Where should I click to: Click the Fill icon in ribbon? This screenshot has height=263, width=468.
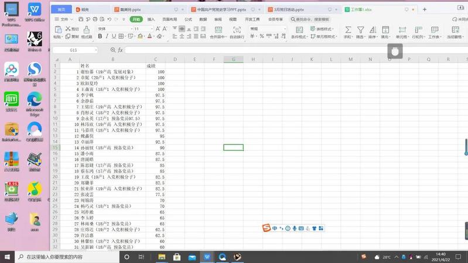385,29
